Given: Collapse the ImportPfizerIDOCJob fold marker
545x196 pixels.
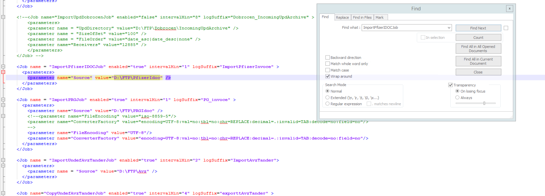Looking at the screenshot, I should coord(3,67).
